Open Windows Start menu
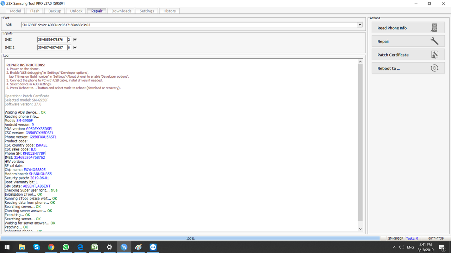This screenshot has width=451, height=253. (7, 247)
